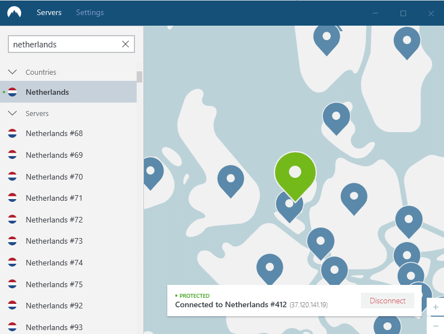Image resolution: width=444 pixels, height=334 pixels.
Task: Click the flag icon next to Netherlands #68
Action: click(x=12, y=133)
